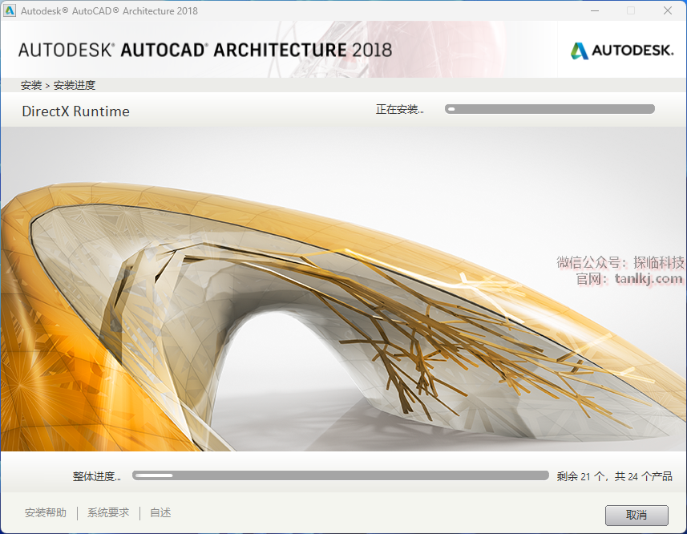Image resolution: width=687 pixels, height=534 pixels.
Task: Click the Autodesk logo in the banner
Action: coord(622,51)
